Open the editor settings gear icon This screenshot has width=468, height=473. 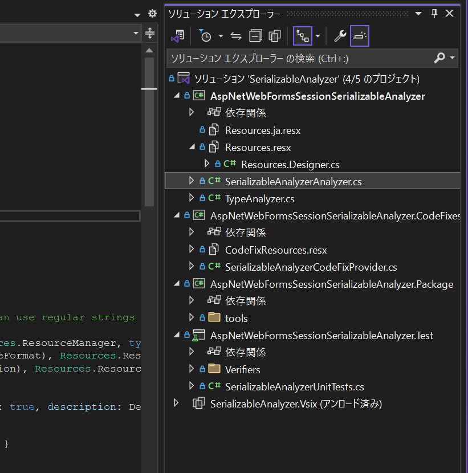[152, 14]
